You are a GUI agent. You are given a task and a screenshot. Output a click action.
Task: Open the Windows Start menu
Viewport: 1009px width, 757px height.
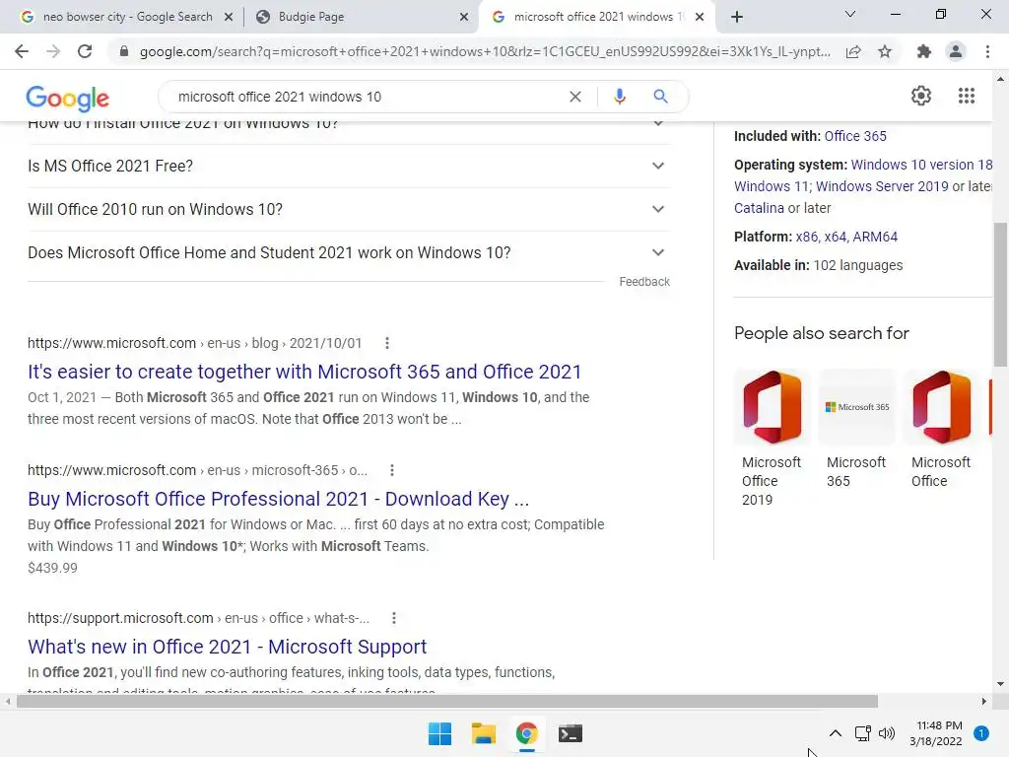pyautogui.click(x=440, y=733)
